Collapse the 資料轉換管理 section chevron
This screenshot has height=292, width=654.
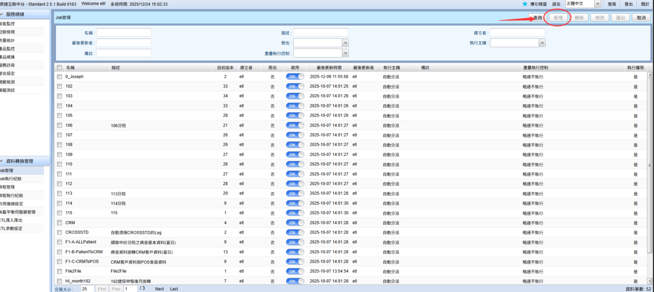[2, 161]
